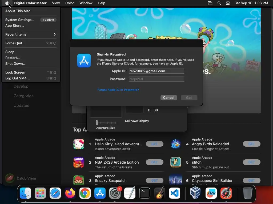Click GET for stitch.
Screen dimensions: 273x204
(x=252, y=162)
